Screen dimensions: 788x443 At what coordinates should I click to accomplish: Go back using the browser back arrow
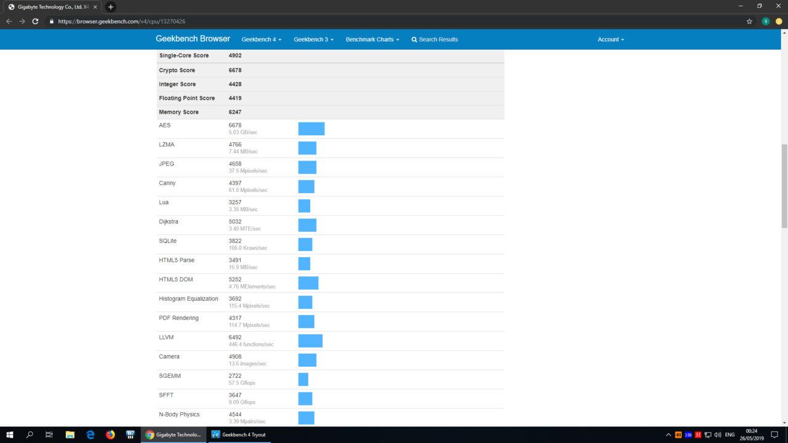coord(9,21)
